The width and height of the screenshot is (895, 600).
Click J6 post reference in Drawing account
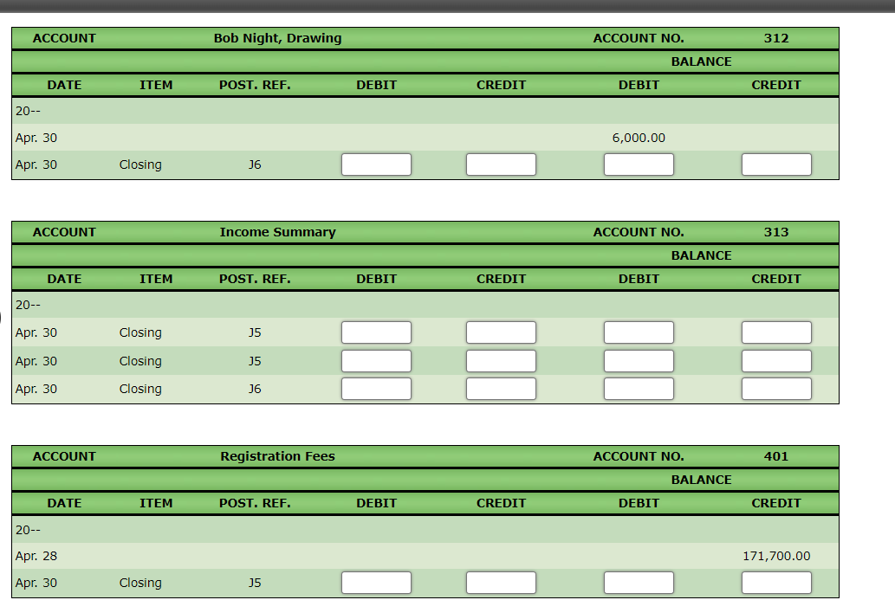[255, 165]
